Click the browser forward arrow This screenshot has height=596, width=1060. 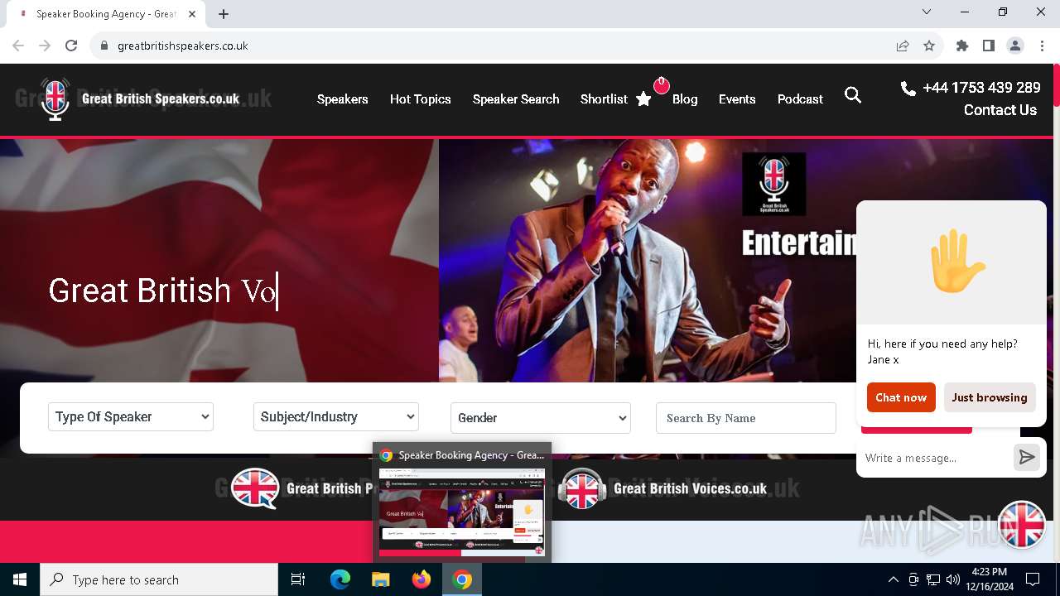click(x=45, y=46)
